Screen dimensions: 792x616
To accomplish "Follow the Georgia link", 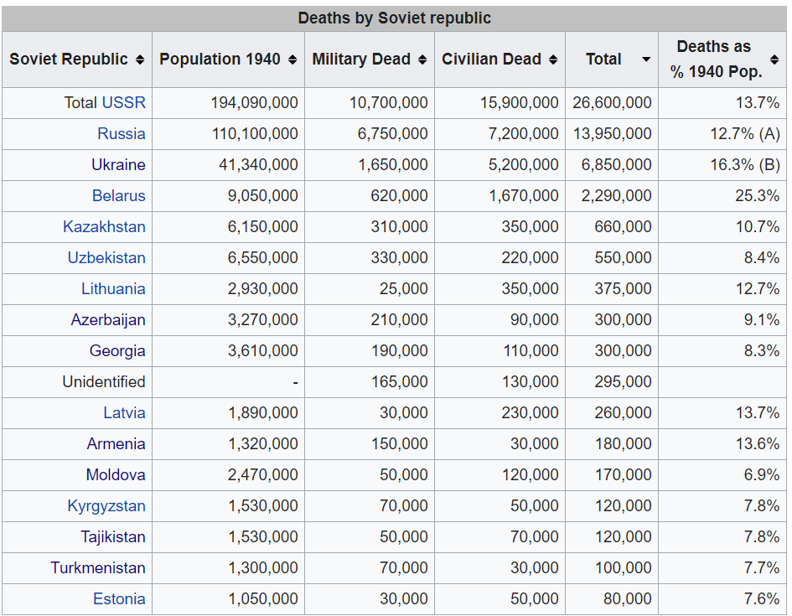I will click(x=117, y=350).
